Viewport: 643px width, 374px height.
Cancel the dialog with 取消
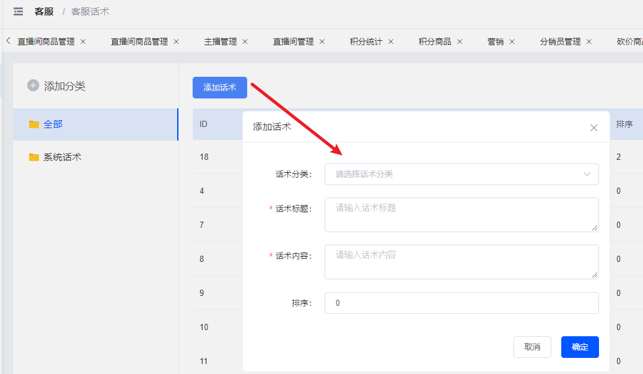click(532, 347)
